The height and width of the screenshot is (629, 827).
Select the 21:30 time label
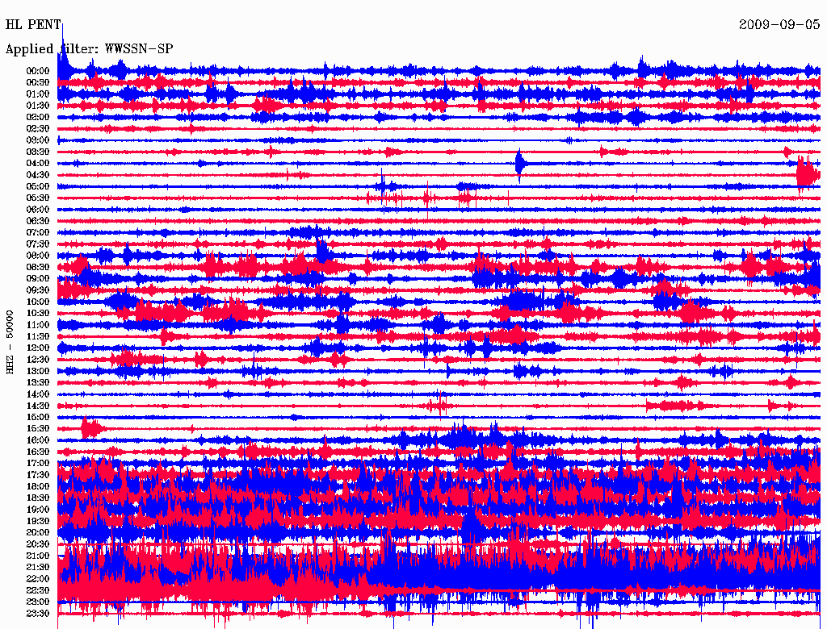[37, 568]
